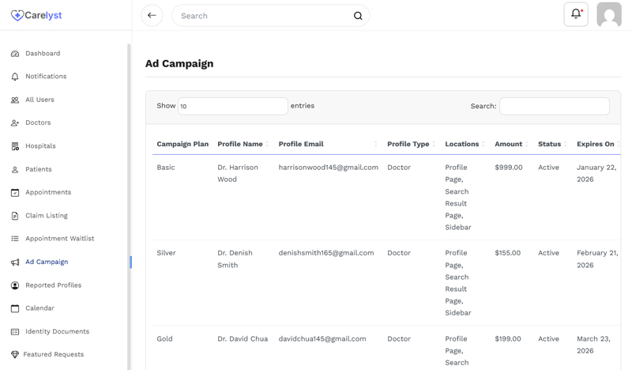Click the Gold campaign plan cell
The width and height of the screenshot is (632, 370).
164,339
